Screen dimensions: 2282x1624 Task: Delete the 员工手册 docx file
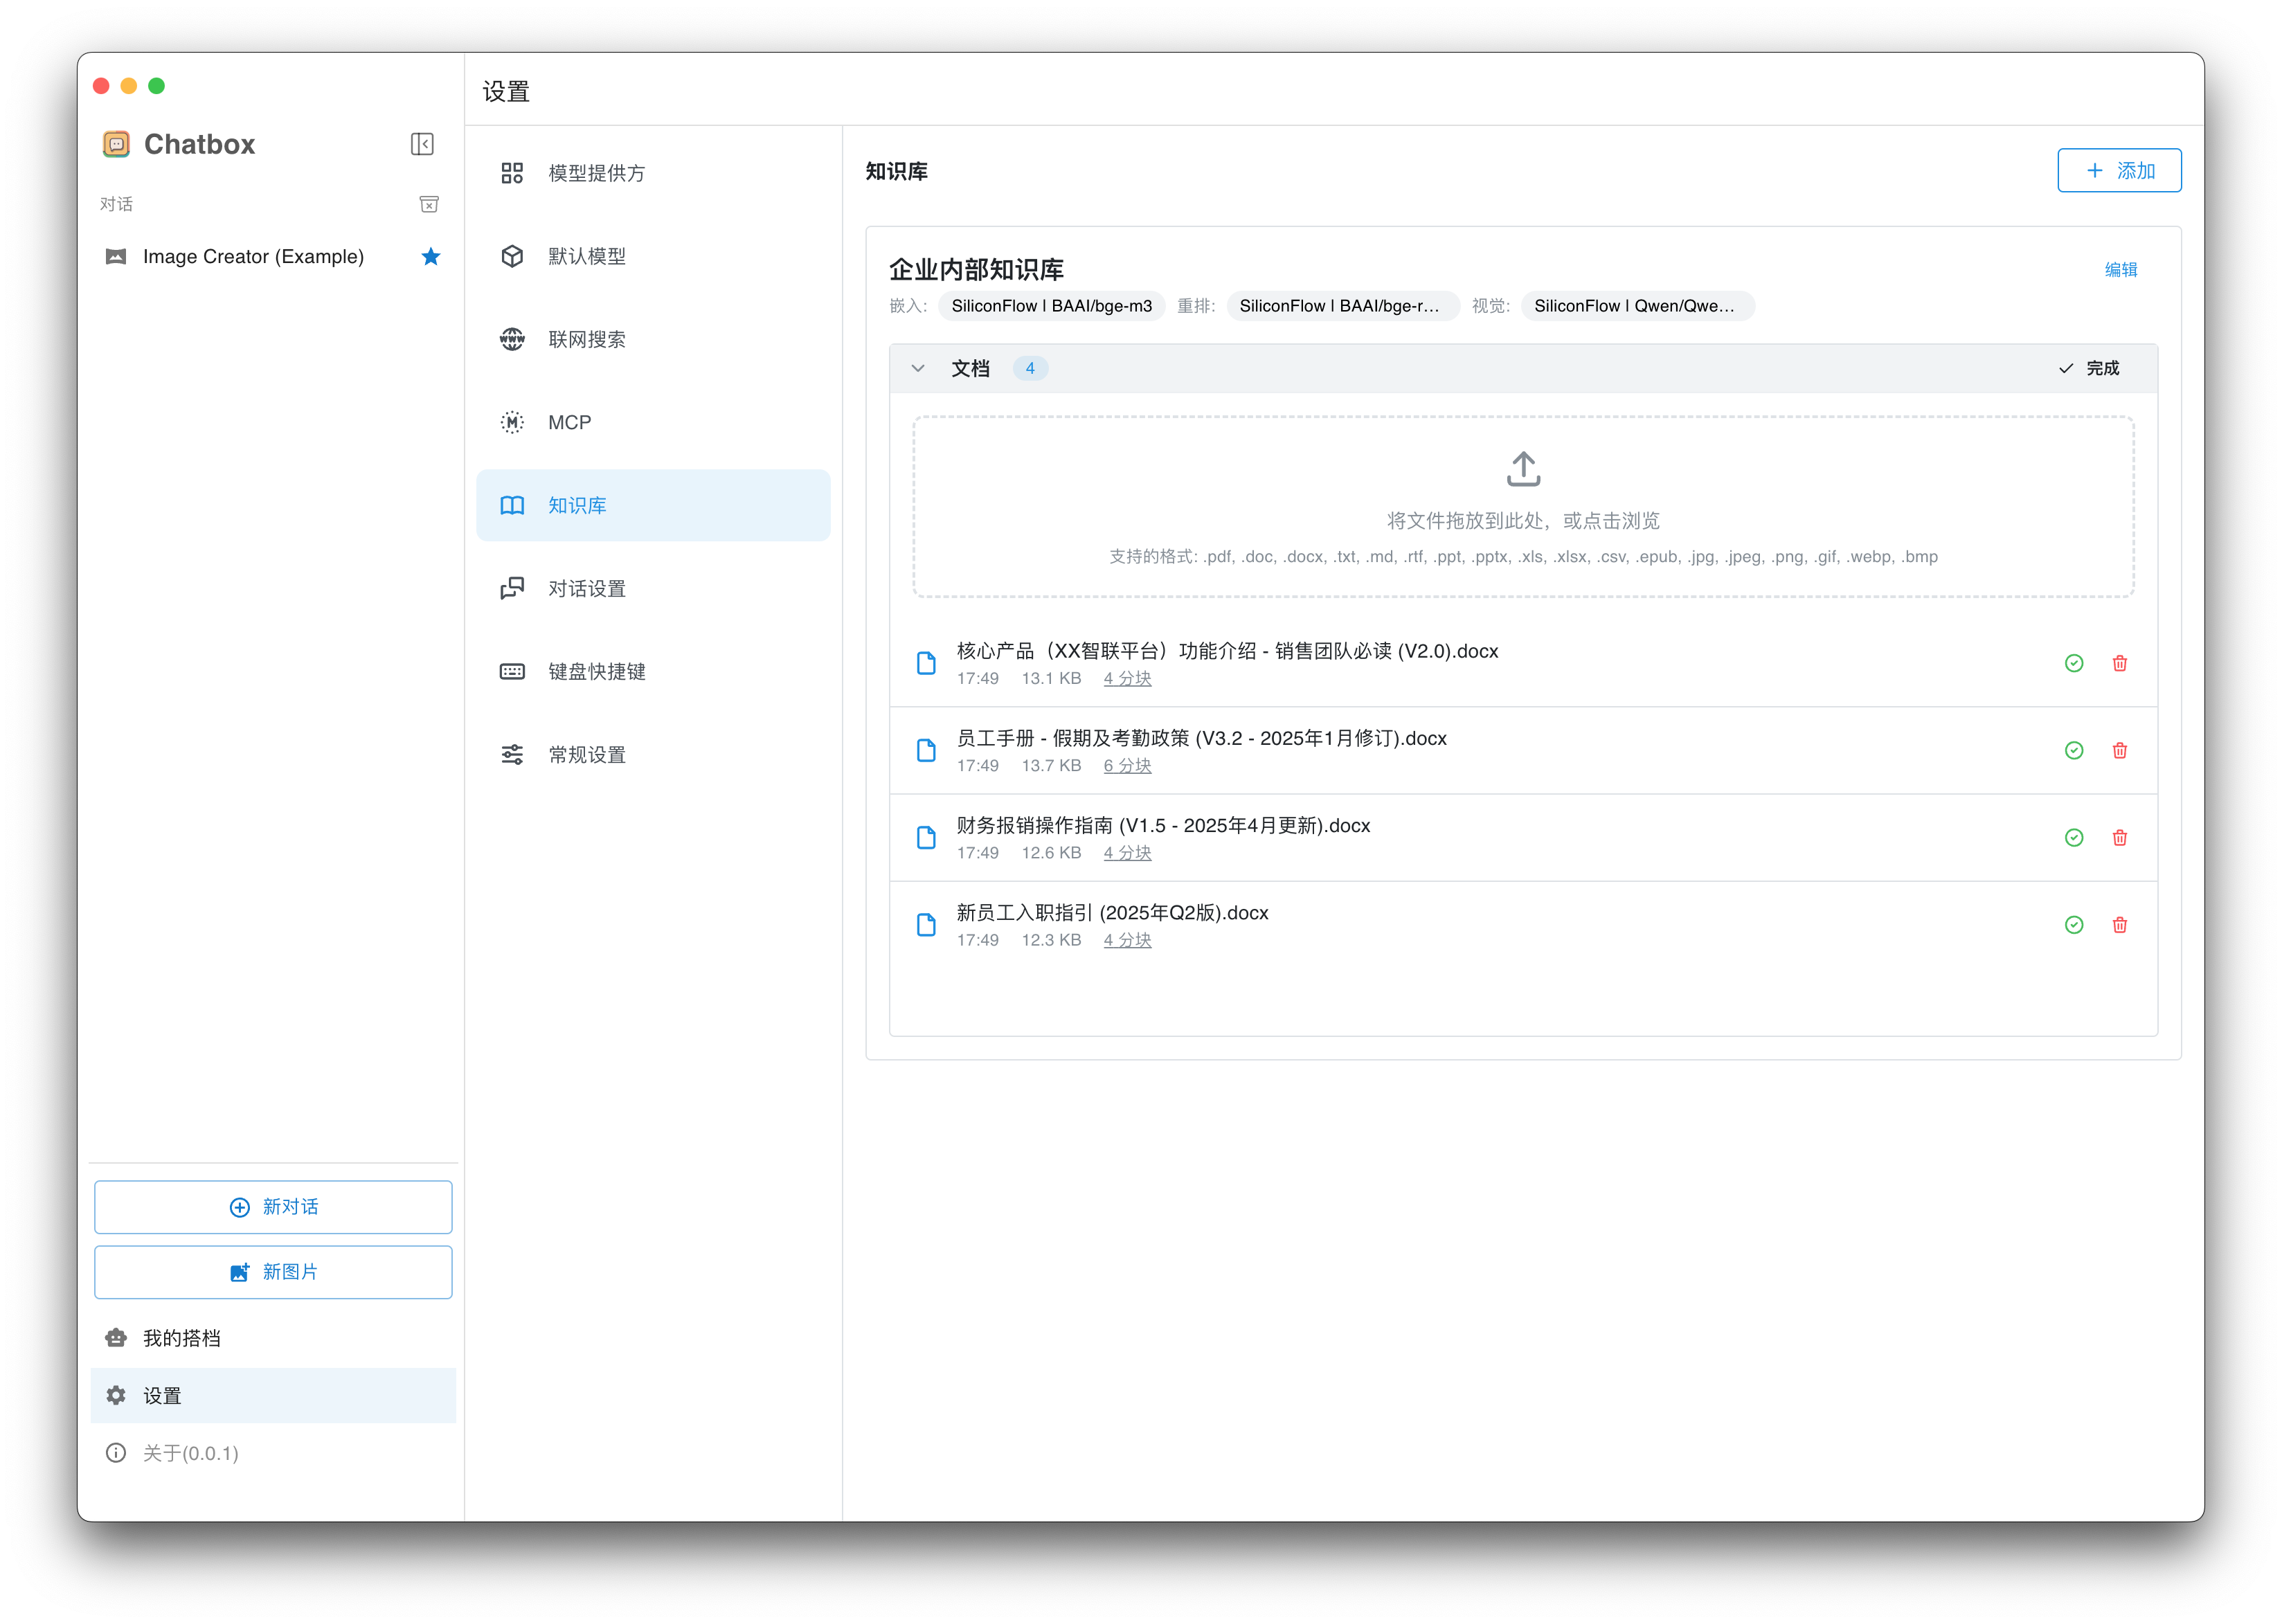(x=2119, y=750)
